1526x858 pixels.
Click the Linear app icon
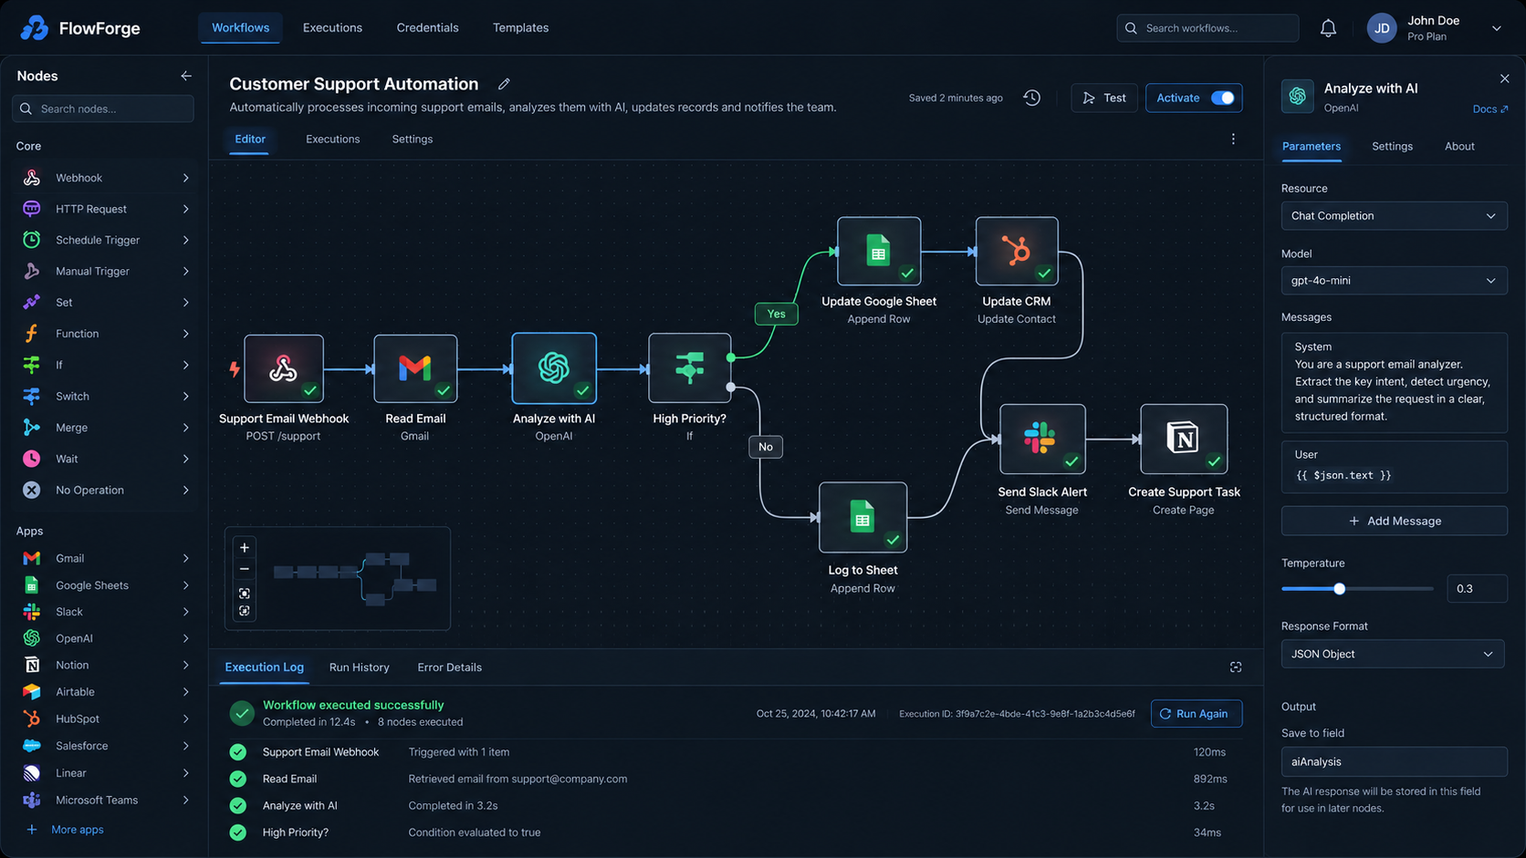32,773
